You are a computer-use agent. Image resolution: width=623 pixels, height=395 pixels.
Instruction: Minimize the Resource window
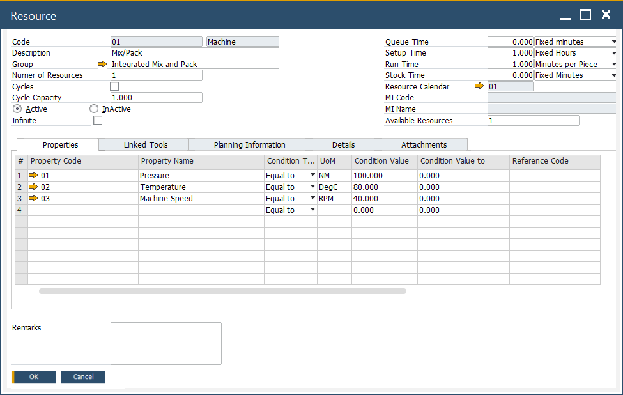click(x=565, y=15)
